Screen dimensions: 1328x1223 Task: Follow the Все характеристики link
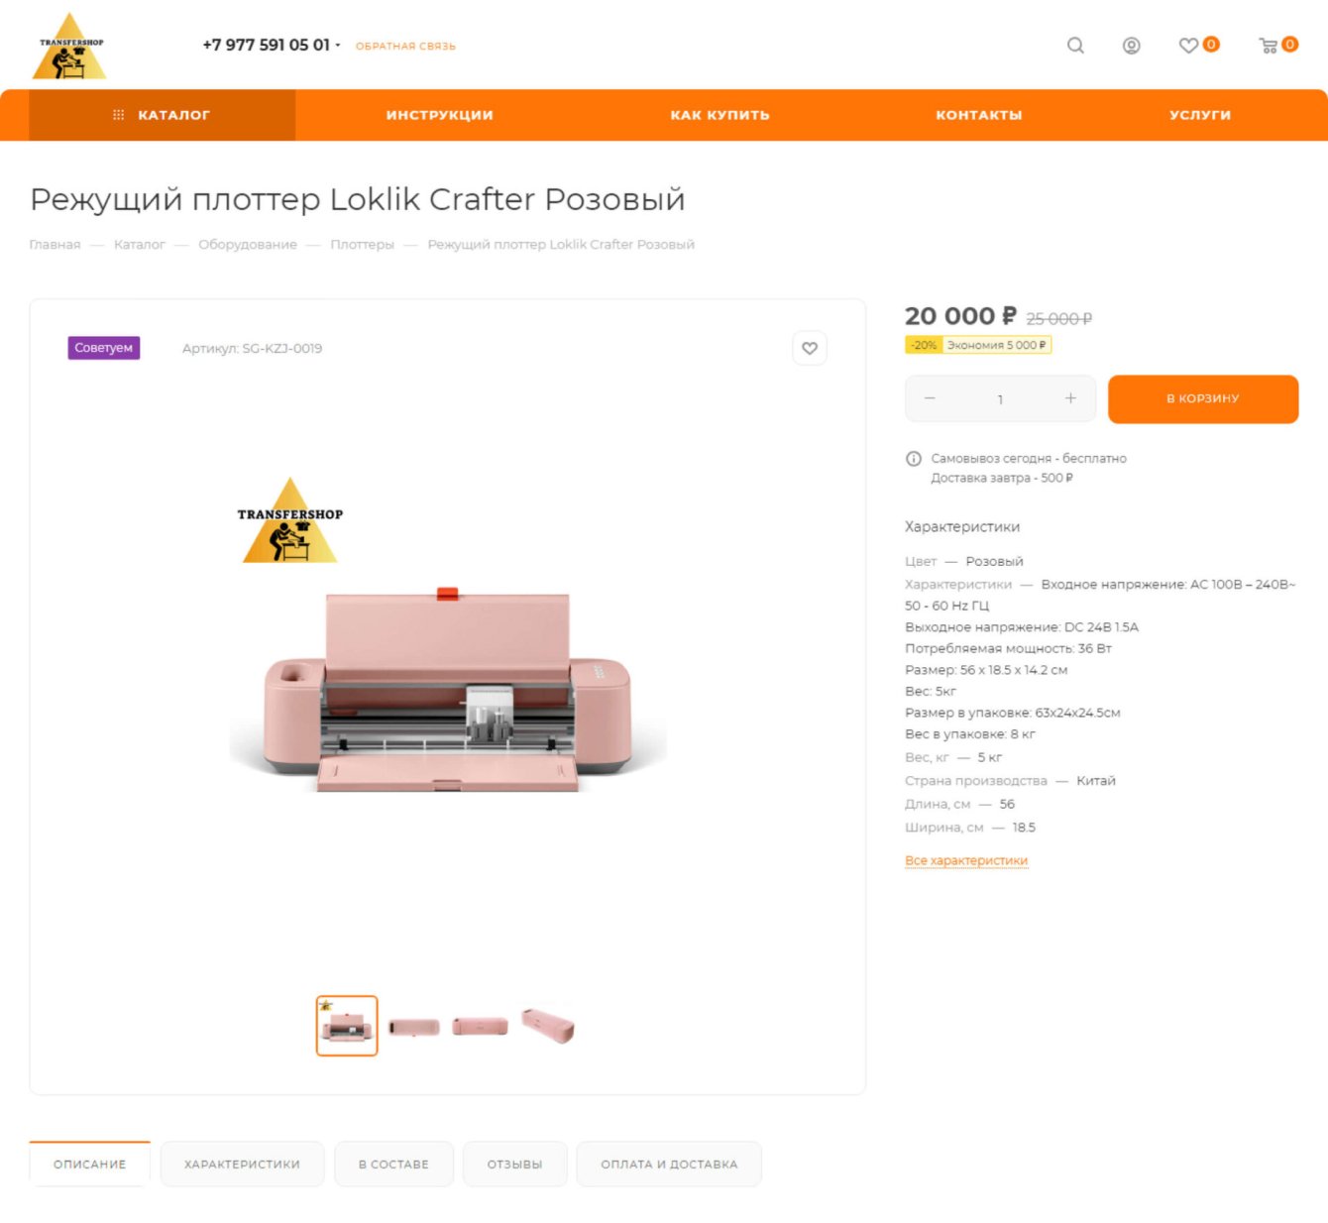point(966,860)
